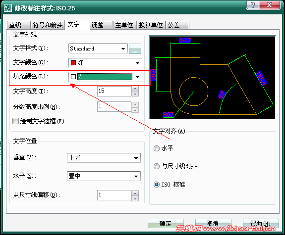Screen dimensions: 285x235
Task: Open the 垂直 dropdown showing 上方
Action: (x=104, y=158)
